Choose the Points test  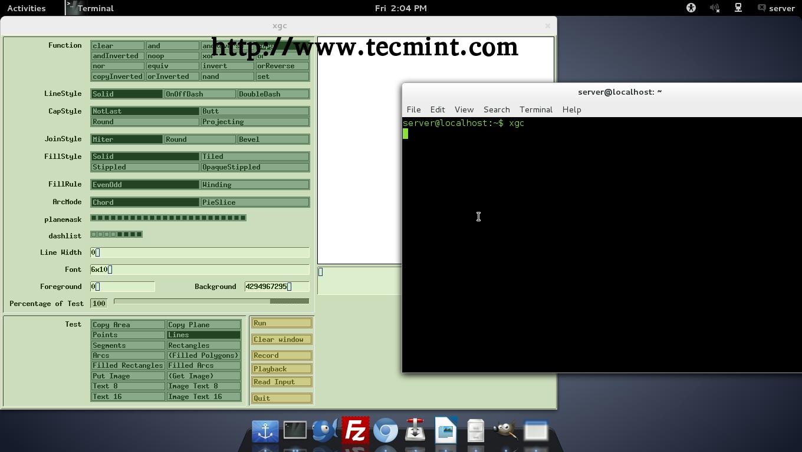(128, 335)
